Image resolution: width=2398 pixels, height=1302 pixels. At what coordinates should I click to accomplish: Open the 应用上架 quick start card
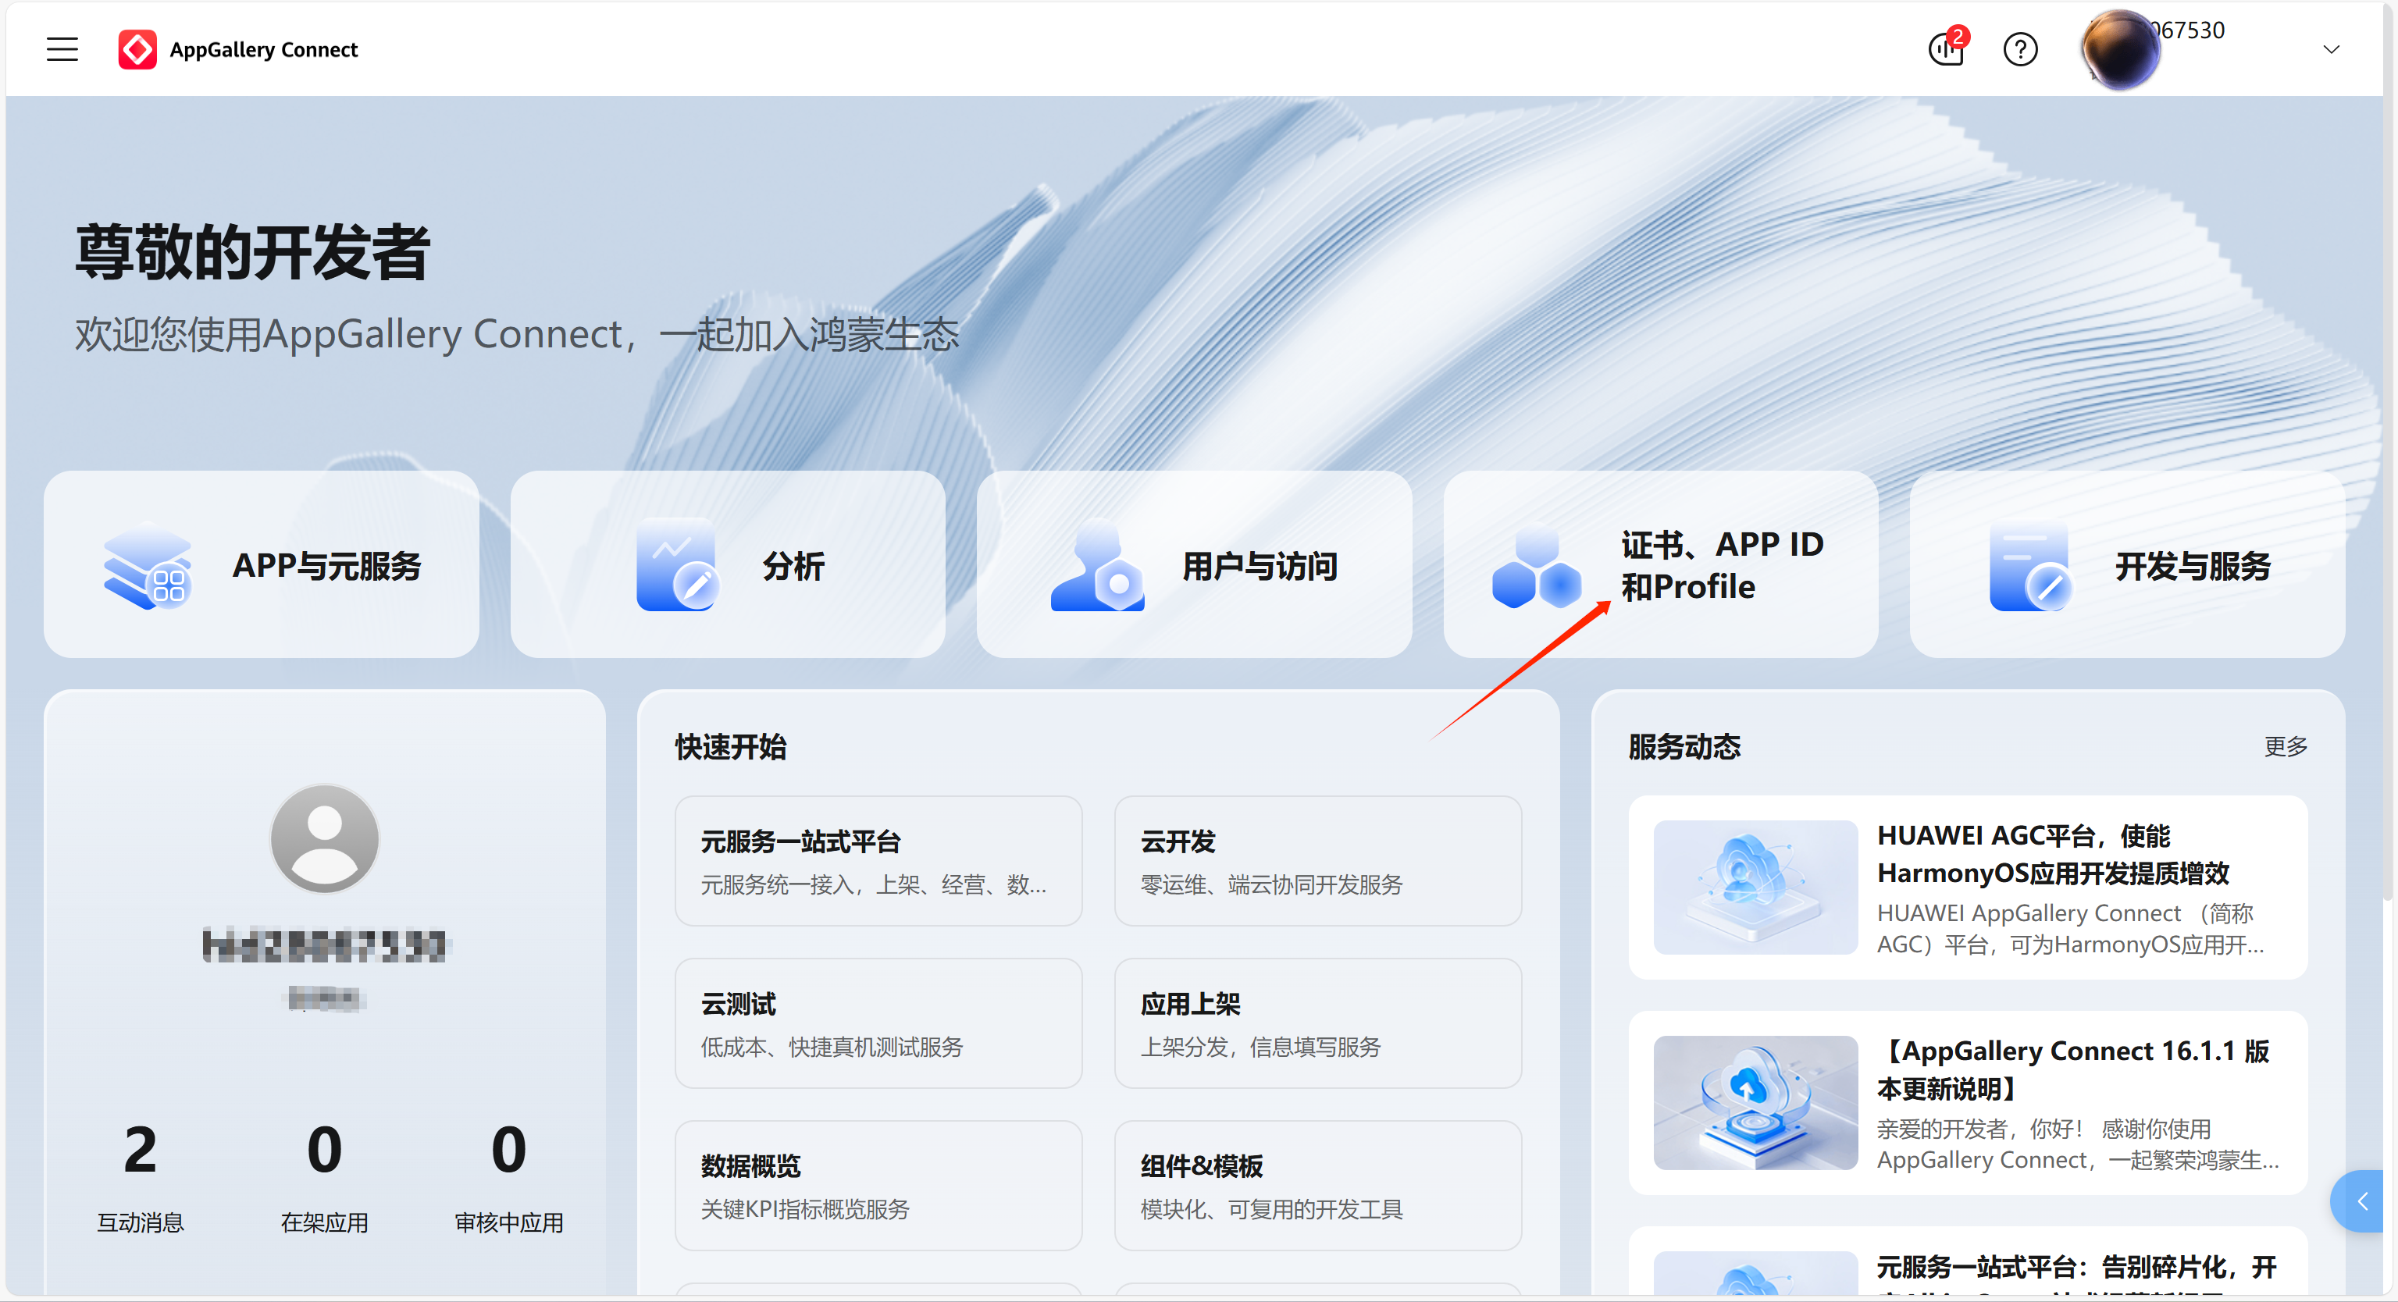tap(1317, 1023)
